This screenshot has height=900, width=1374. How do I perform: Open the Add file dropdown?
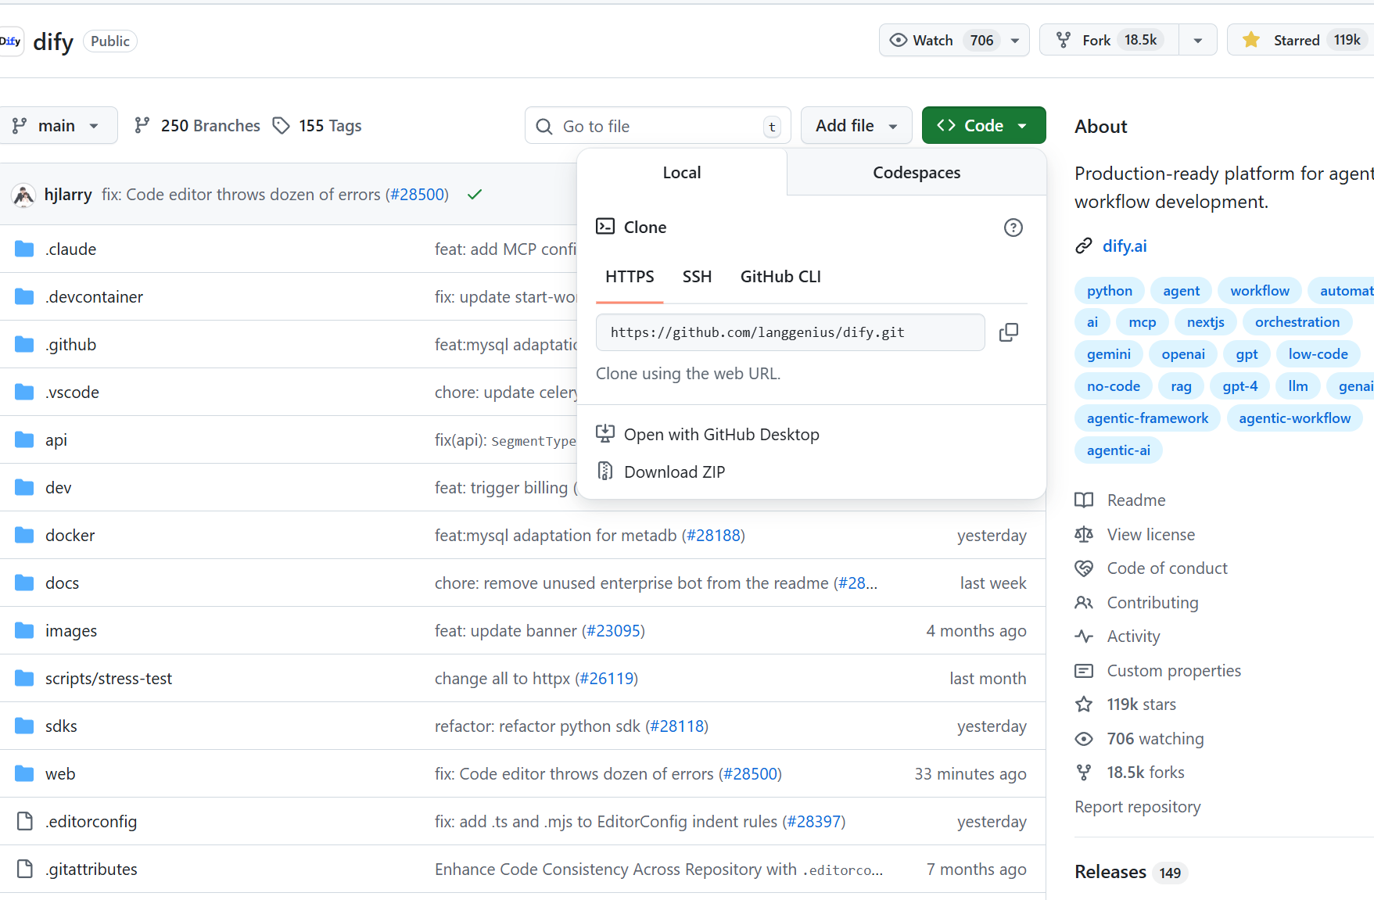(856, 125)
